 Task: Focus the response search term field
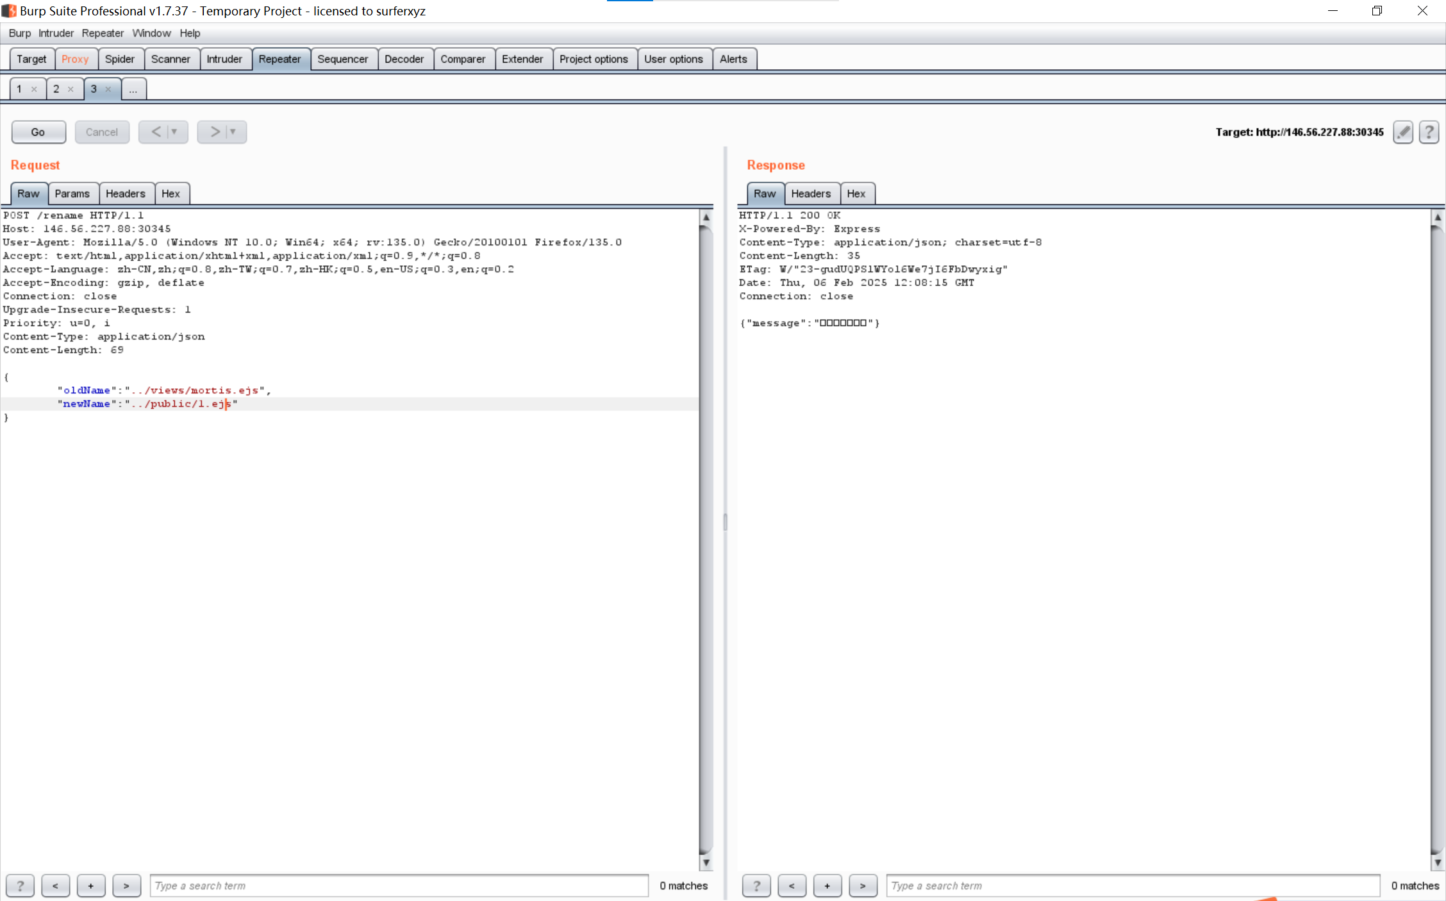[1133, 886]
